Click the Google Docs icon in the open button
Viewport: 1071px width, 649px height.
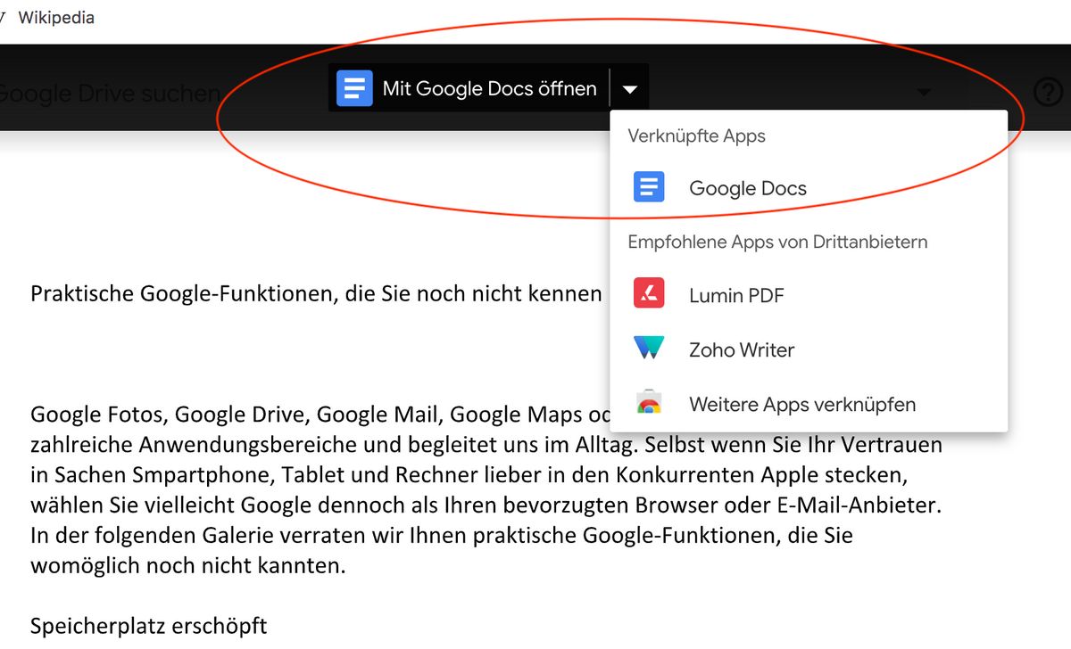[x=354, y=88]
